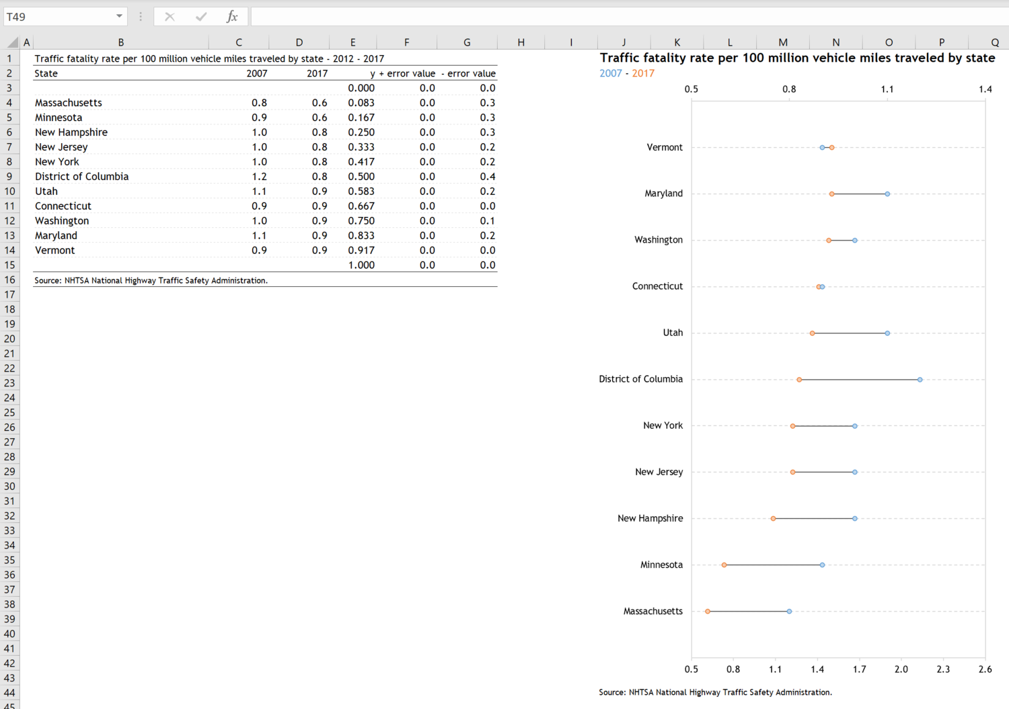Click the Name Box showing T49
This screenshot has width=1009, height=709.
coord(61,16)
